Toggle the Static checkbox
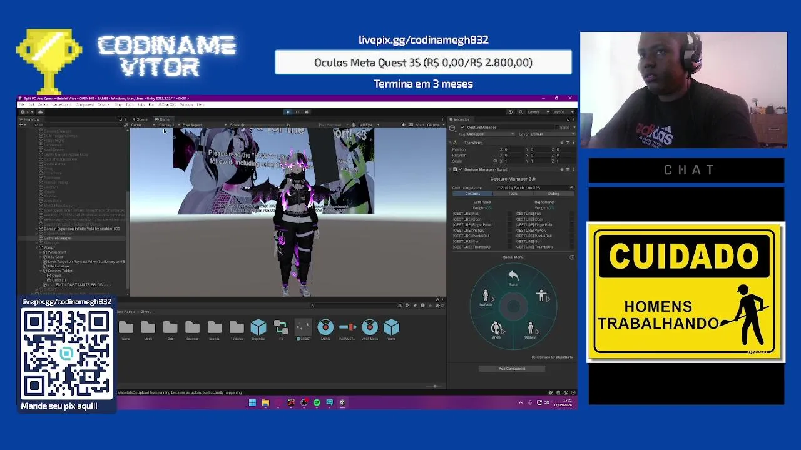Viewport: 801px width, 450px height. click(x=556, y=127)
